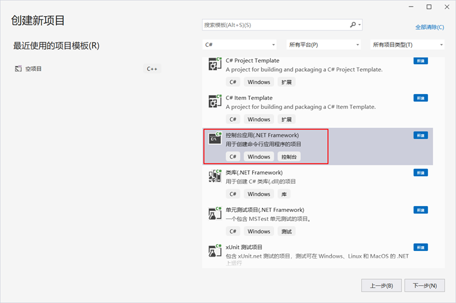
Task: Select 控制台应用(.NET Framework) title
Action: 262,135
